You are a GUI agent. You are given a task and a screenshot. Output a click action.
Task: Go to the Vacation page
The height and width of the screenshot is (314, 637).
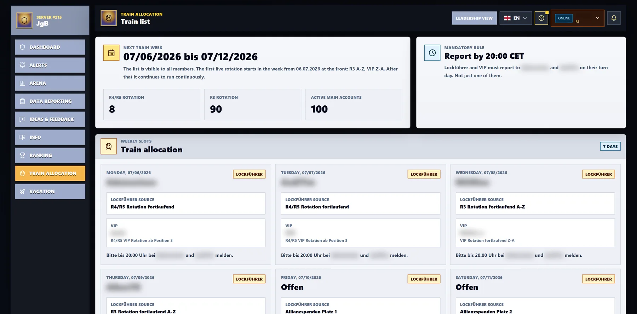tap(50, 191)
